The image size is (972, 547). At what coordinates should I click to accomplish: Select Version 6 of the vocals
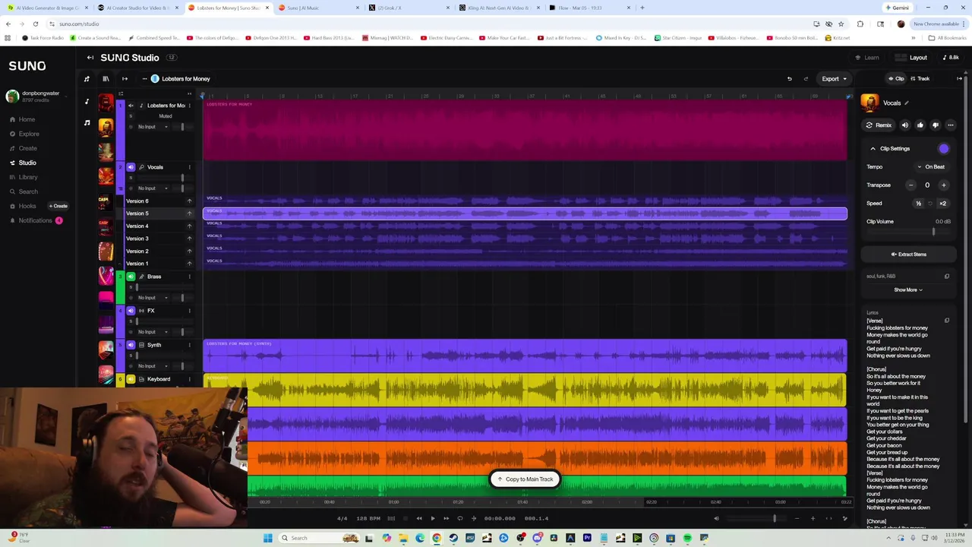point(137,201)
